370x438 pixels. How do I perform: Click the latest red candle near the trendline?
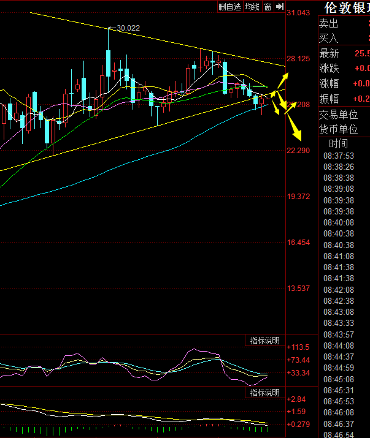tap(261, 102)
